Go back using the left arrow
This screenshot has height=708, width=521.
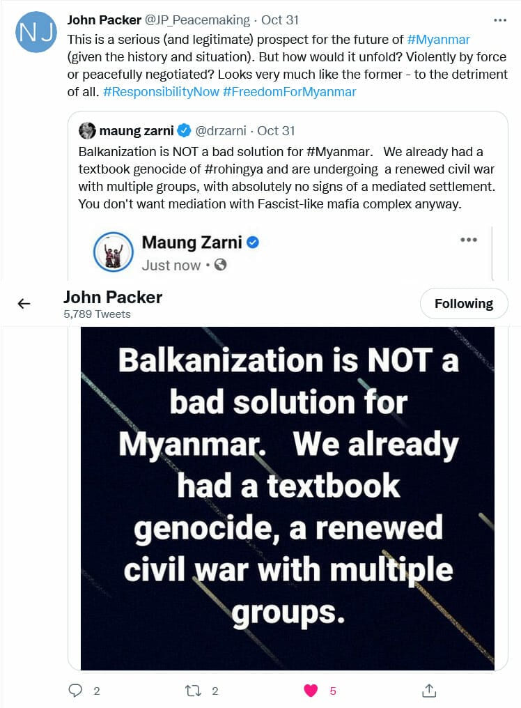pyautogui.click(x=24, y=303)
